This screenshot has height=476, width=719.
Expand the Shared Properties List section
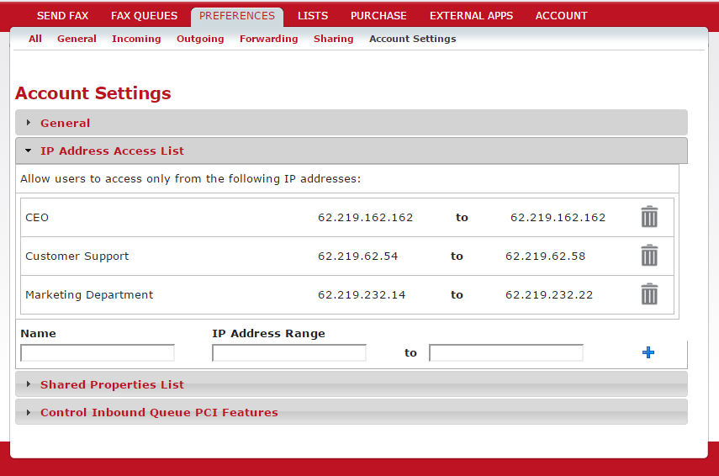pos(112,384)
